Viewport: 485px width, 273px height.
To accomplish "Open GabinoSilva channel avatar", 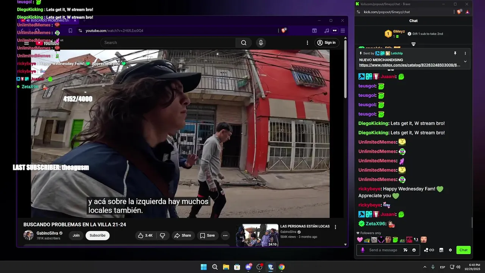I will [28, 235].
